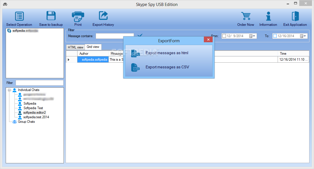Click the HTML file icon in ExportForm
This screenshot has width=314, height=169.
[x=135, y=53]
